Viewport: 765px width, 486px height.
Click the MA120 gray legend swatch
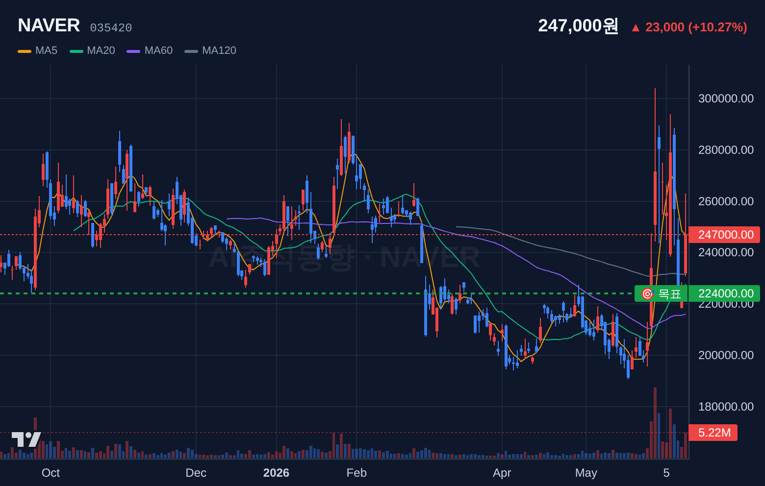pos(191,51)
